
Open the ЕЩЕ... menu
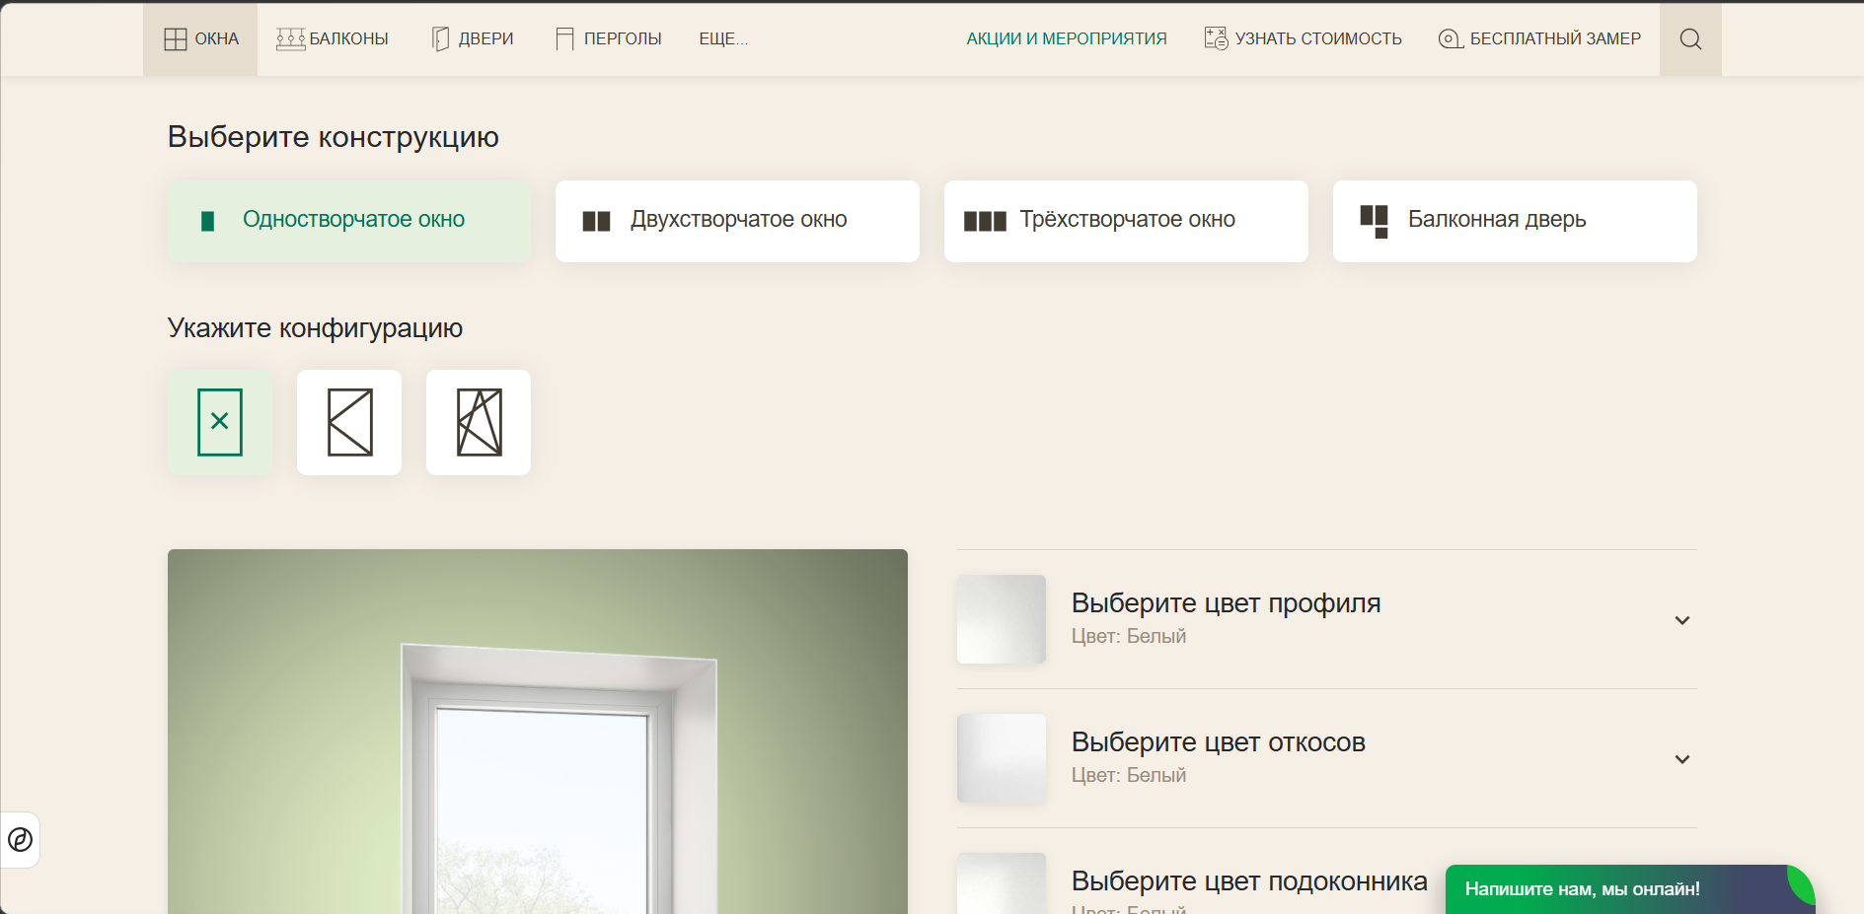pos(723,39)
